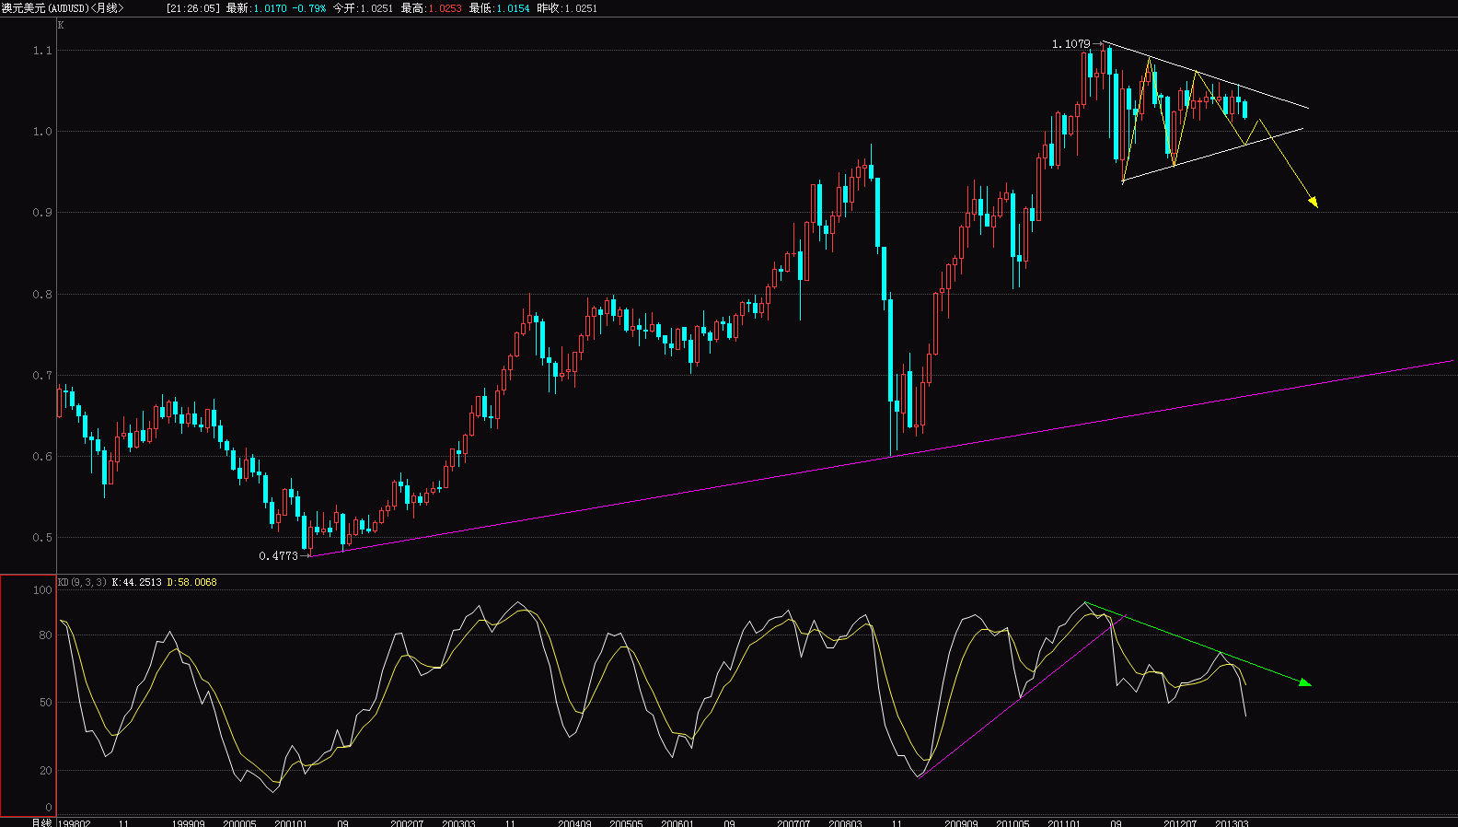The height and width of the screenshot is (827, 1458).
Task: Click the 201207 date on time axis
Action: coord(1180,822)
